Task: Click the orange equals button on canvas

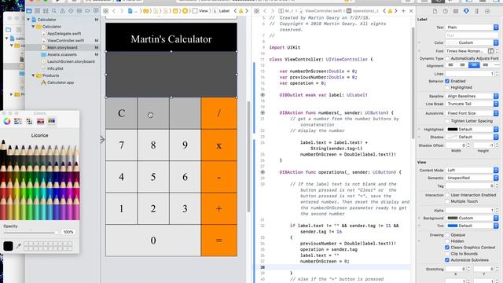Action: tap(219, 241)
